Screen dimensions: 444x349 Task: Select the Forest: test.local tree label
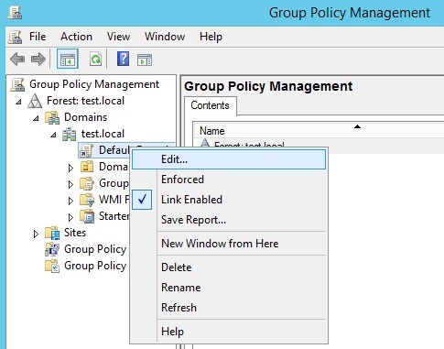tap(85, 101)
